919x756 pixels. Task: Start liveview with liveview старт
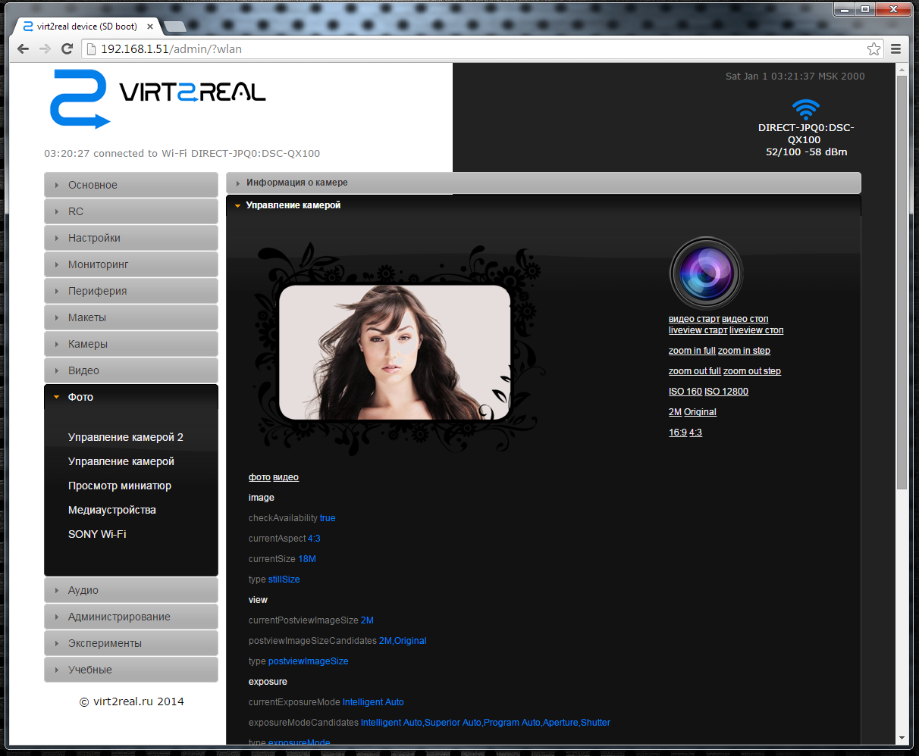(698, 330)
